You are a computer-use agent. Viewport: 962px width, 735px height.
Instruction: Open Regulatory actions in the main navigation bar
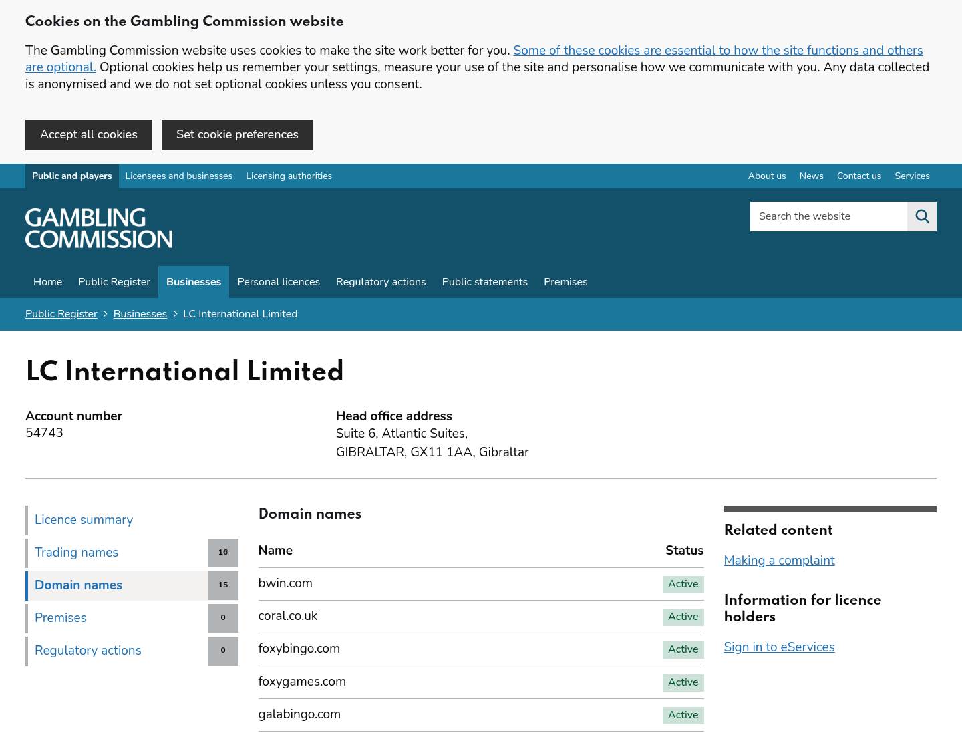point(381,282)
